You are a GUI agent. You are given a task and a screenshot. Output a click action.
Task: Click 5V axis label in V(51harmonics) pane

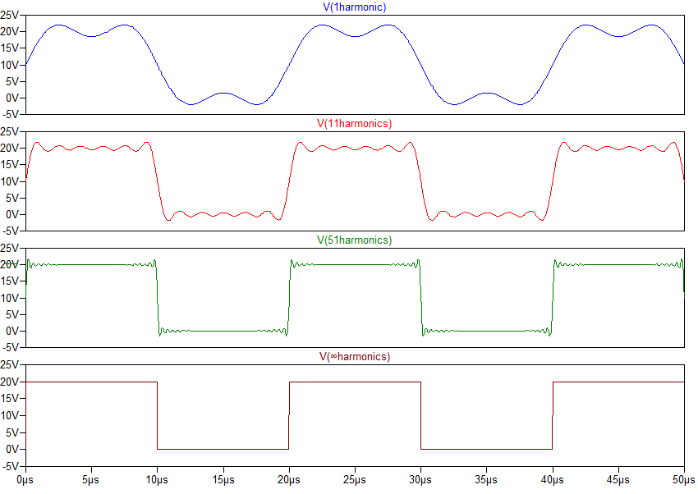(x=14, y=314)
